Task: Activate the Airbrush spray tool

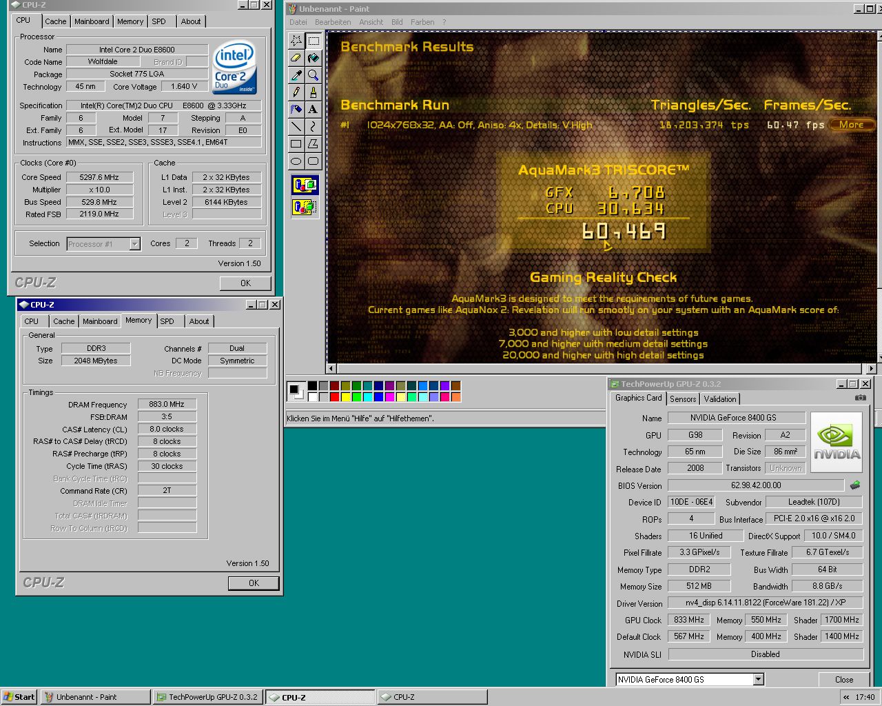Action: (x=296, y=110)
